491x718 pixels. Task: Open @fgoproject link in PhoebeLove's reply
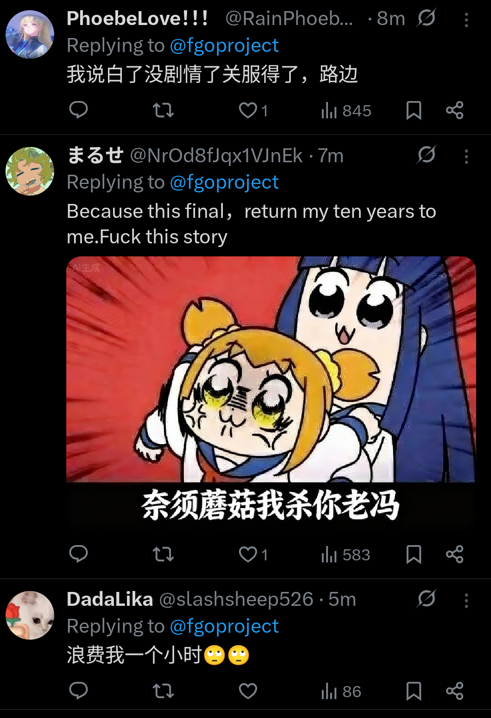224,45
